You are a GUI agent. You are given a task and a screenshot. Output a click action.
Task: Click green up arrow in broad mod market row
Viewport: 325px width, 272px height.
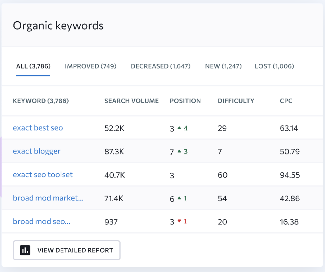(179, 198)
